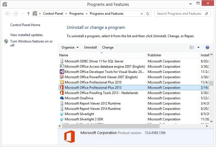Viewport: 216px width, 147px height.
Task: Click Change in the toolbar
Action: click(x=108, y=47)
